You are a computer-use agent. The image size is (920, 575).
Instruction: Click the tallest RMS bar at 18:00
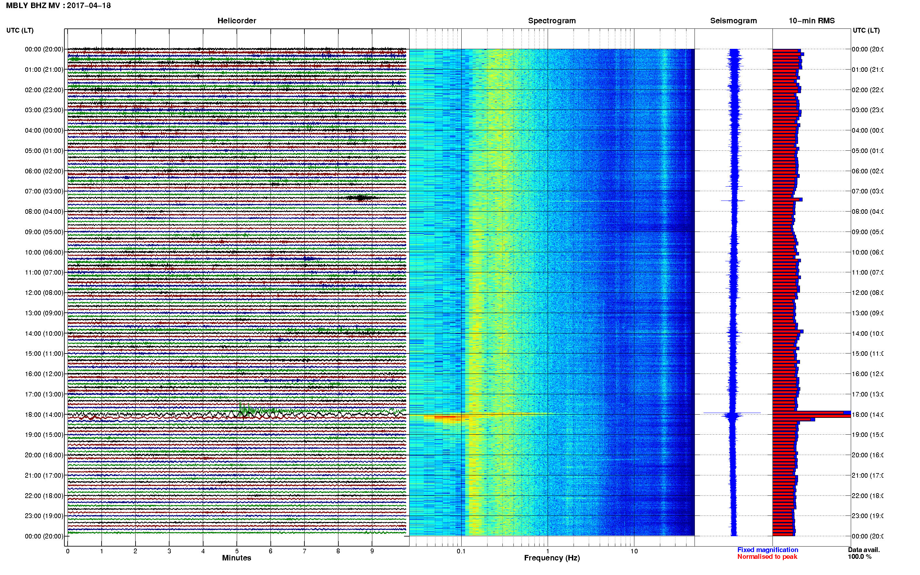tap(811, 416)
